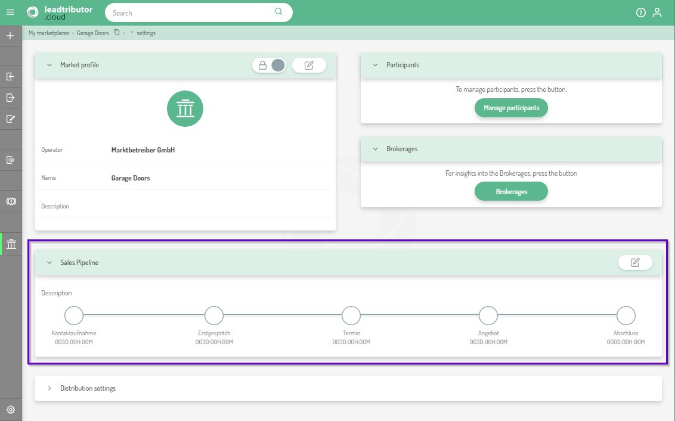Open the marketplace icon in sidebar

(x=11, y=244)
